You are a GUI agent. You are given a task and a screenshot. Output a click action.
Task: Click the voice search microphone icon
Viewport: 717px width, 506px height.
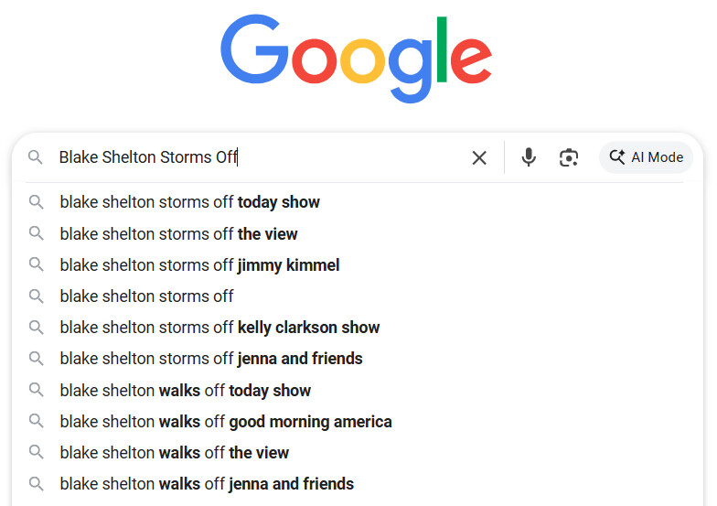click(529, 157)
